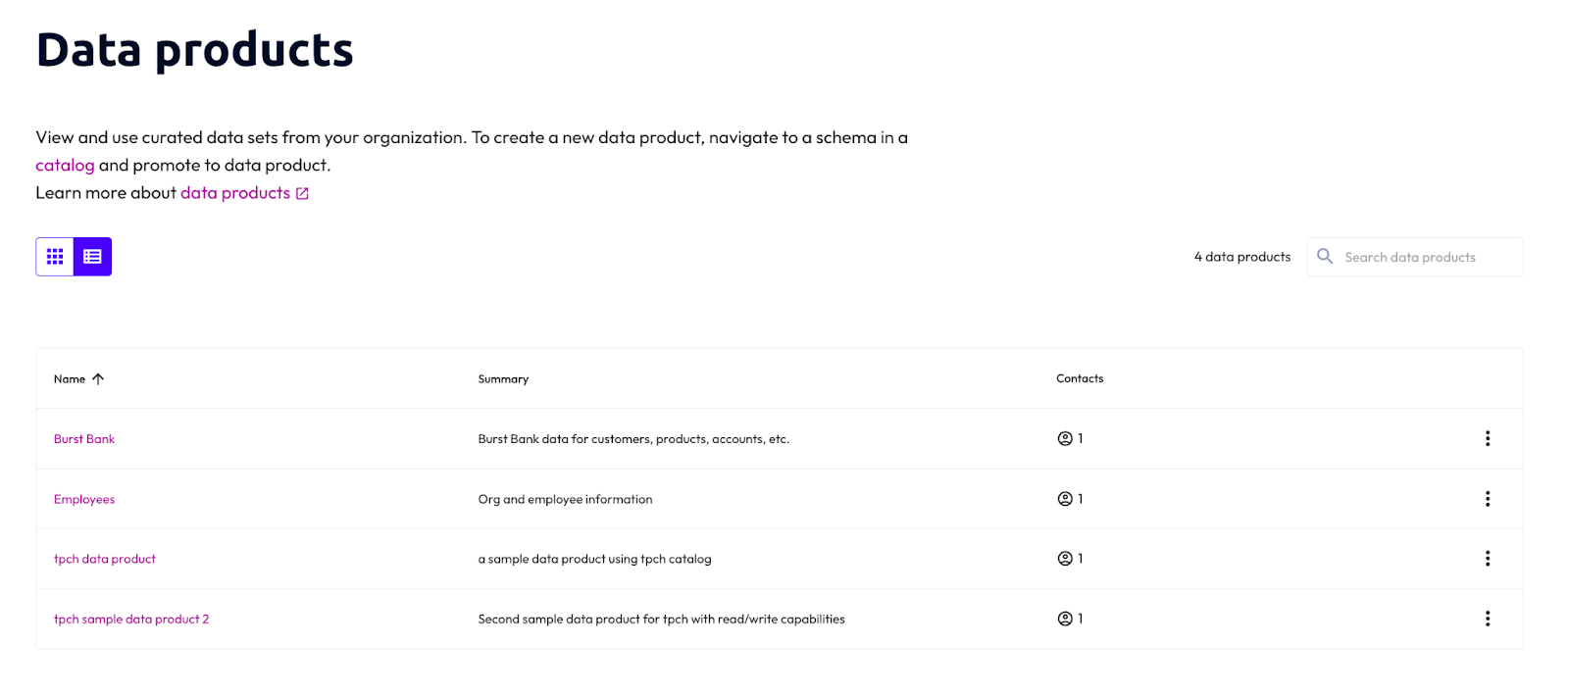The width and height of the screenshot is (1569, 695).
Task: Open the data products documentation link
Action: (234, 193)
